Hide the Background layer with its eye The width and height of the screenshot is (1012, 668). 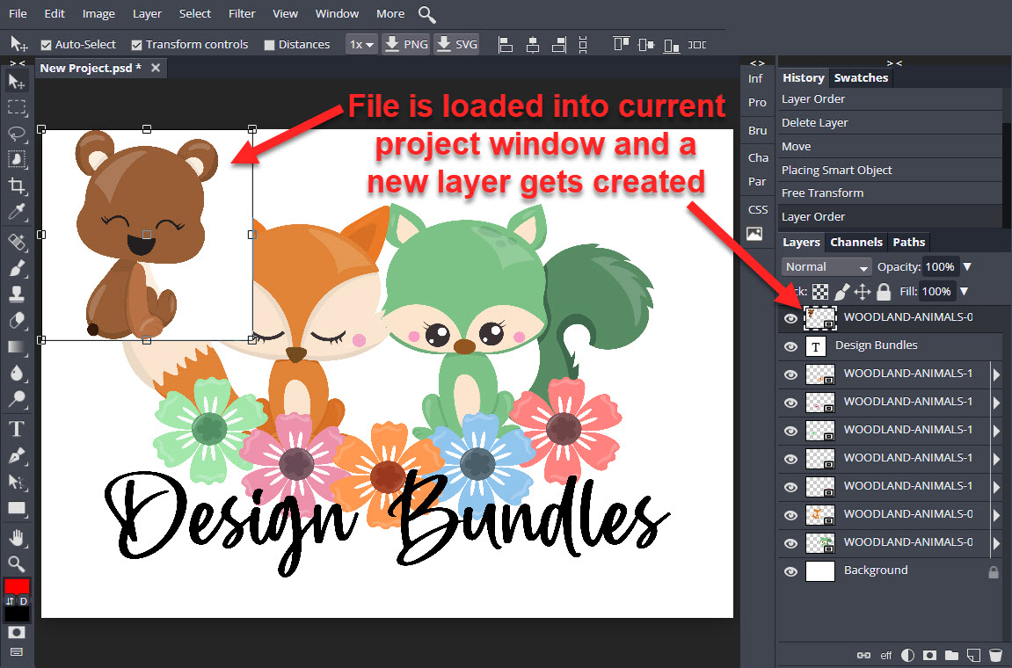790,571
